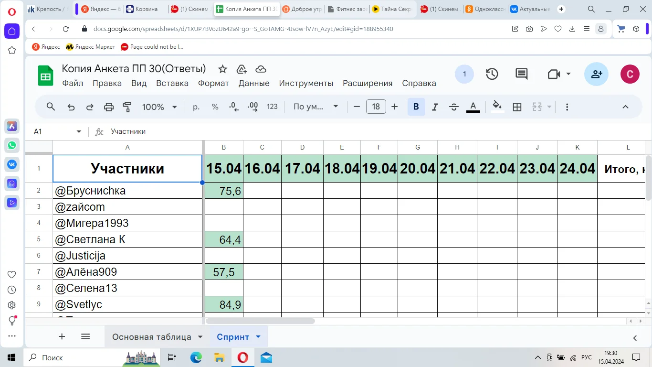Click the Undo icon
The width and height of the screenshot is (652, 367).
click(71, 107)
